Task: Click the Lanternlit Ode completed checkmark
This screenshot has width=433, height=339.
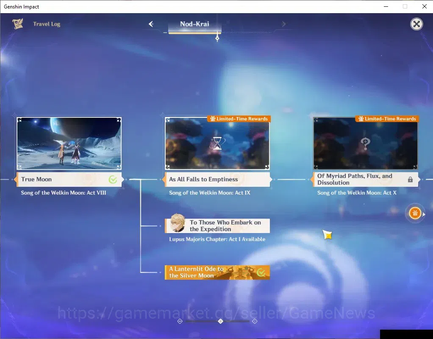Action: tap(261, 273)
